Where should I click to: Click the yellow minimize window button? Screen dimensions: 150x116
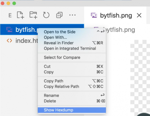pyautogui.click(x=8, y=3)
